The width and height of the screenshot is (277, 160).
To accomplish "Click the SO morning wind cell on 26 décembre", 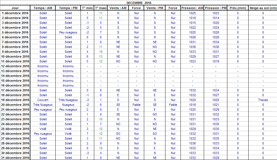I will pos(118,134).
